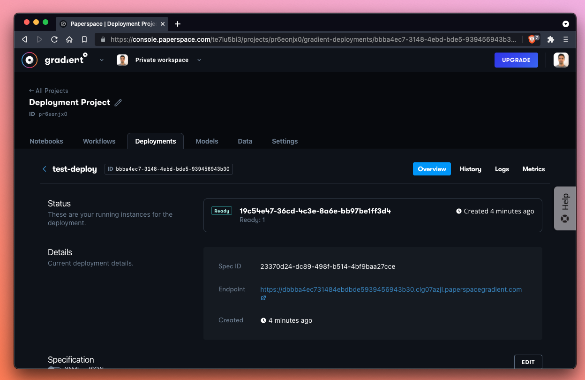This screenshot has height=380, width=585.
Task: Click the browser back arrow
Action: (24, 39)
